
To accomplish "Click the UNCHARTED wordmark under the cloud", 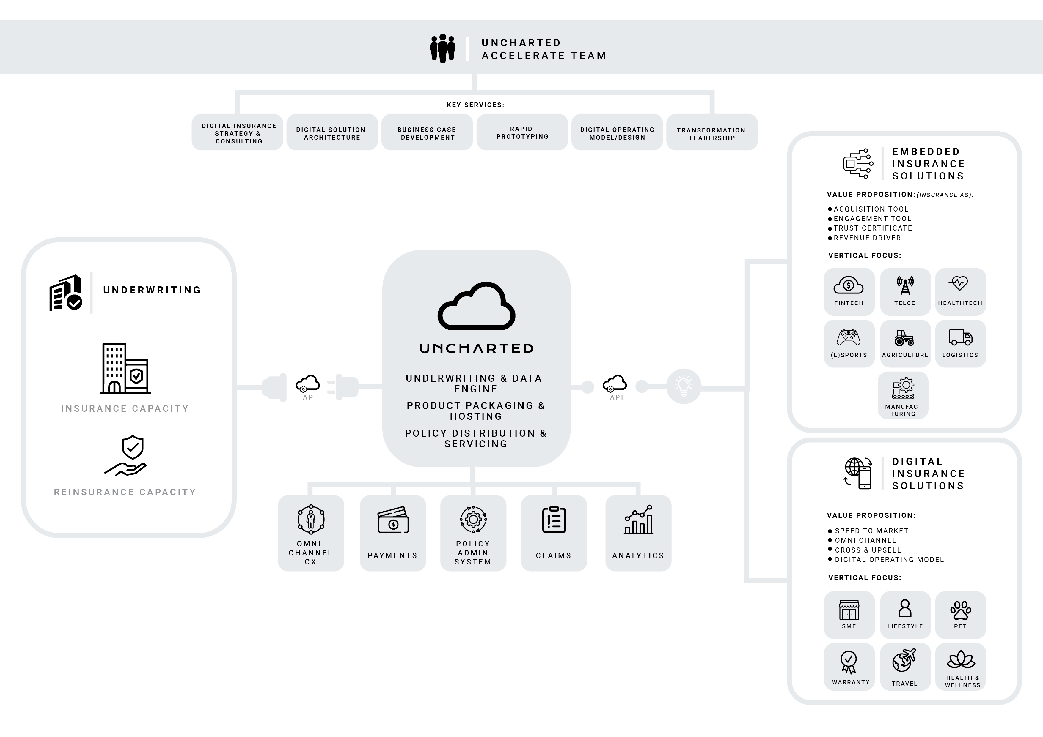I will tap(476, 348).
